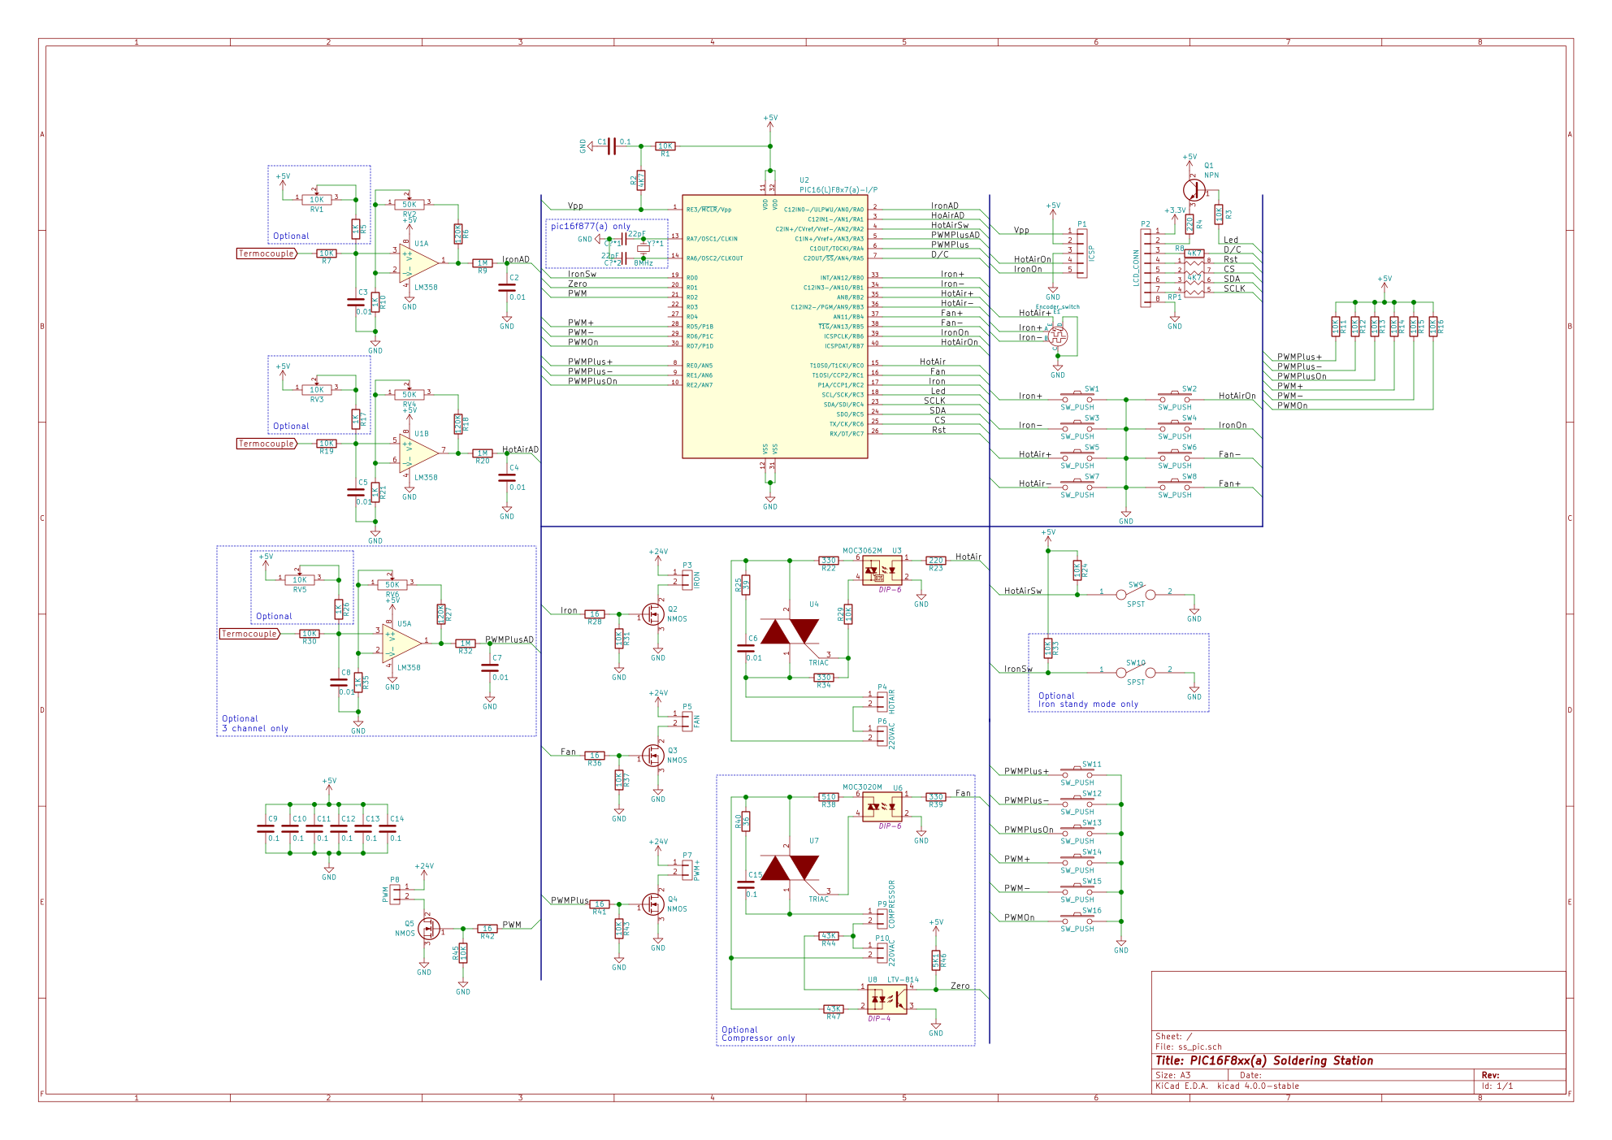Screen dimensions: 1612x1140
Task: Select the P4 HOTAIR connector
Action: pyautogui.click(x=882, y=701)
